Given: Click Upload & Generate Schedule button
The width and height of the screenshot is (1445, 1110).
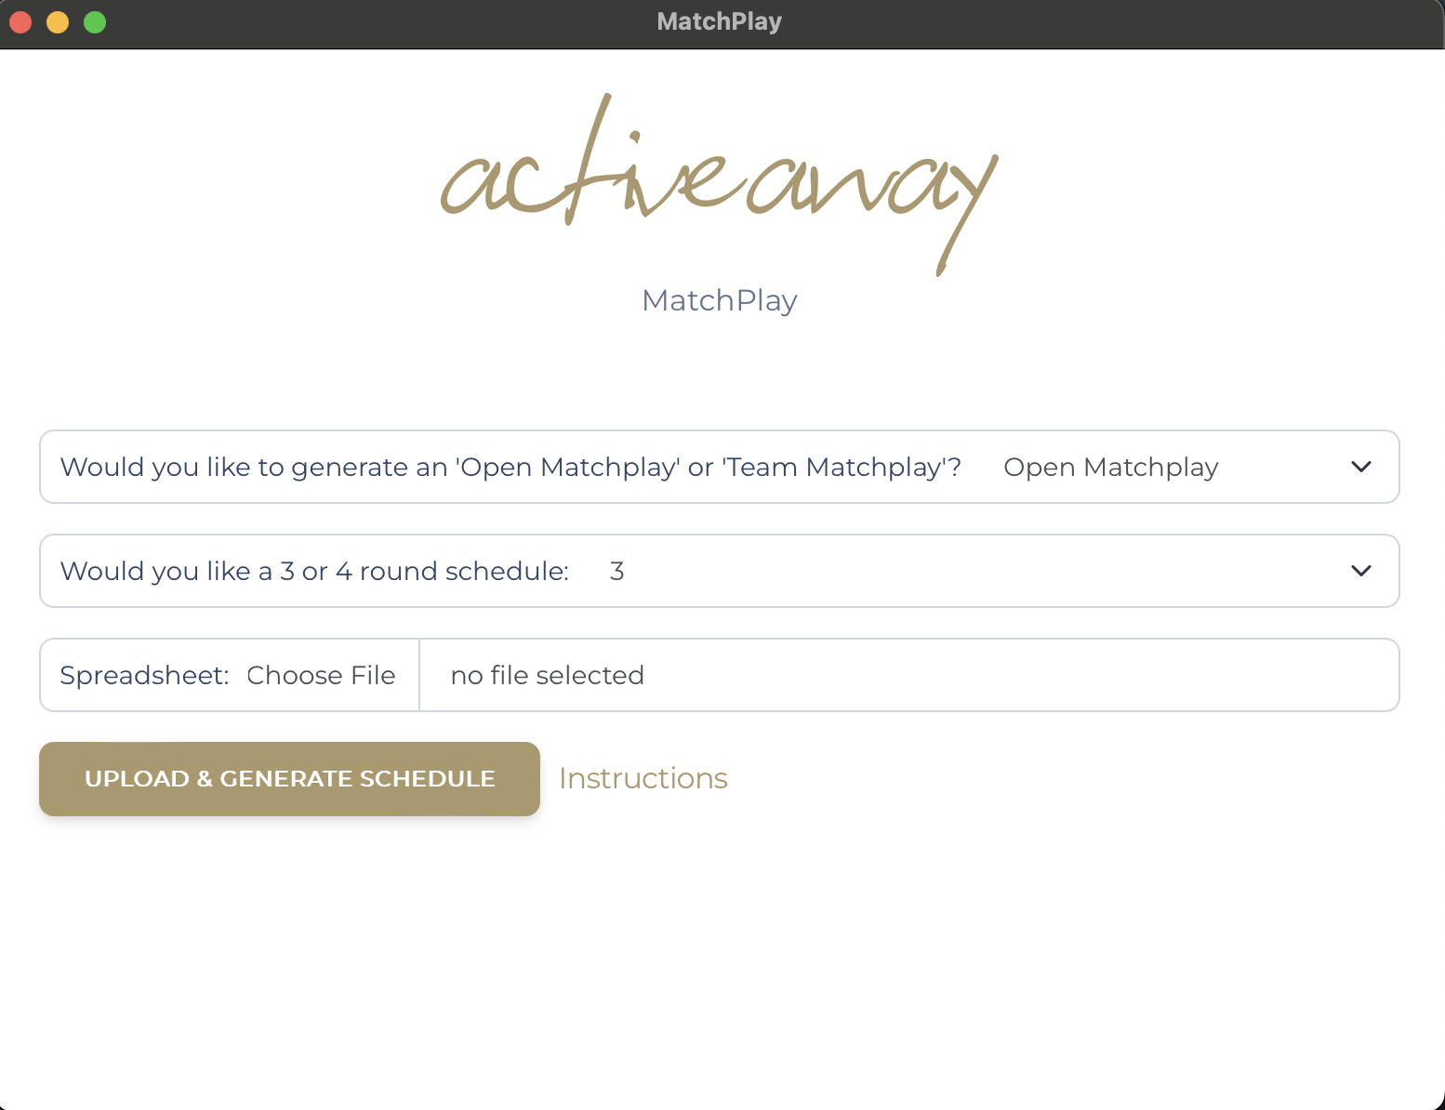Looking at the screenshot, I should pos(289,779).
